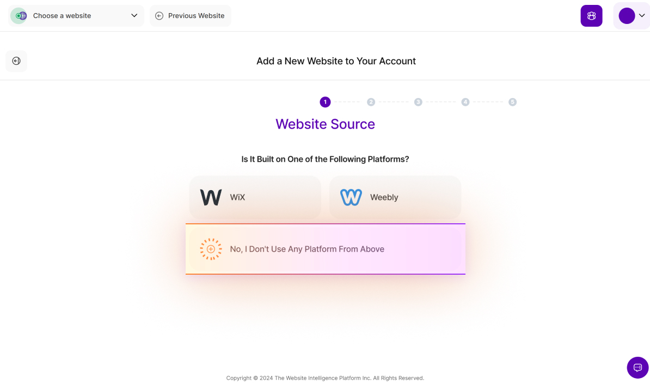
Task: Select No, I Don't Use Any Platform
Action: [x=325, y=249]
